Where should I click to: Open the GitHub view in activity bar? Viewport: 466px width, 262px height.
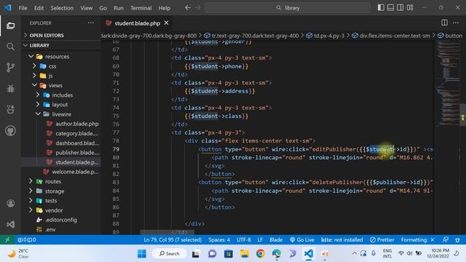[10, 131]
